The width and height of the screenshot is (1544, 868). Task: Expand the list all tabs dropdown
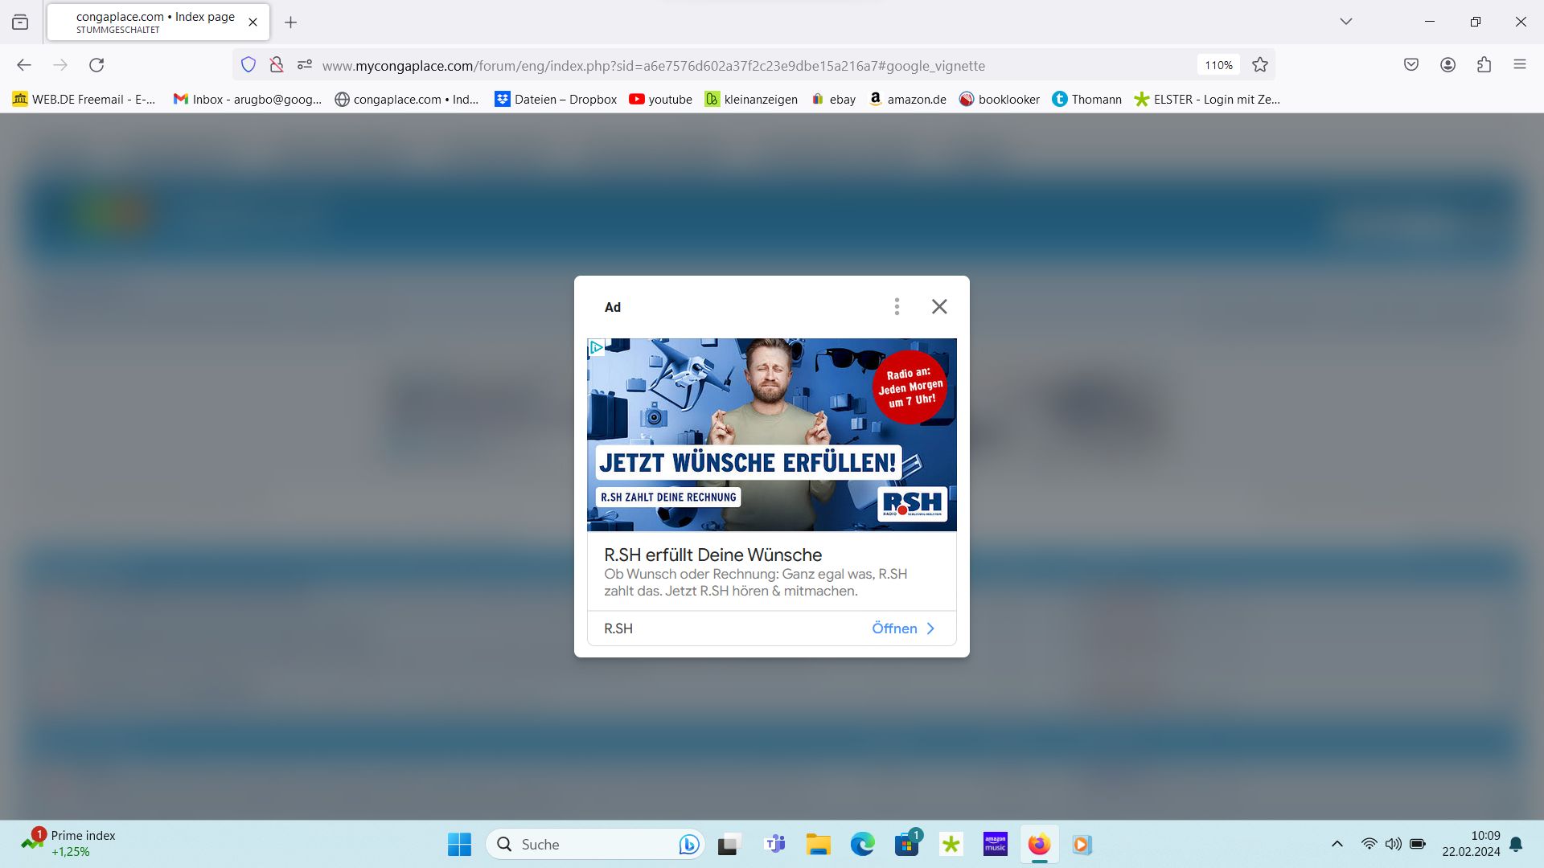pyautogui.click(x=1345, y=22)
